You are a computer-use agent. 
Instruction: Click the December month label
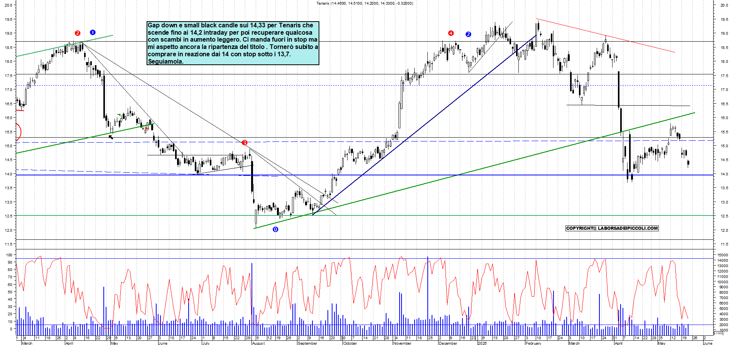(x=448, y=343)
